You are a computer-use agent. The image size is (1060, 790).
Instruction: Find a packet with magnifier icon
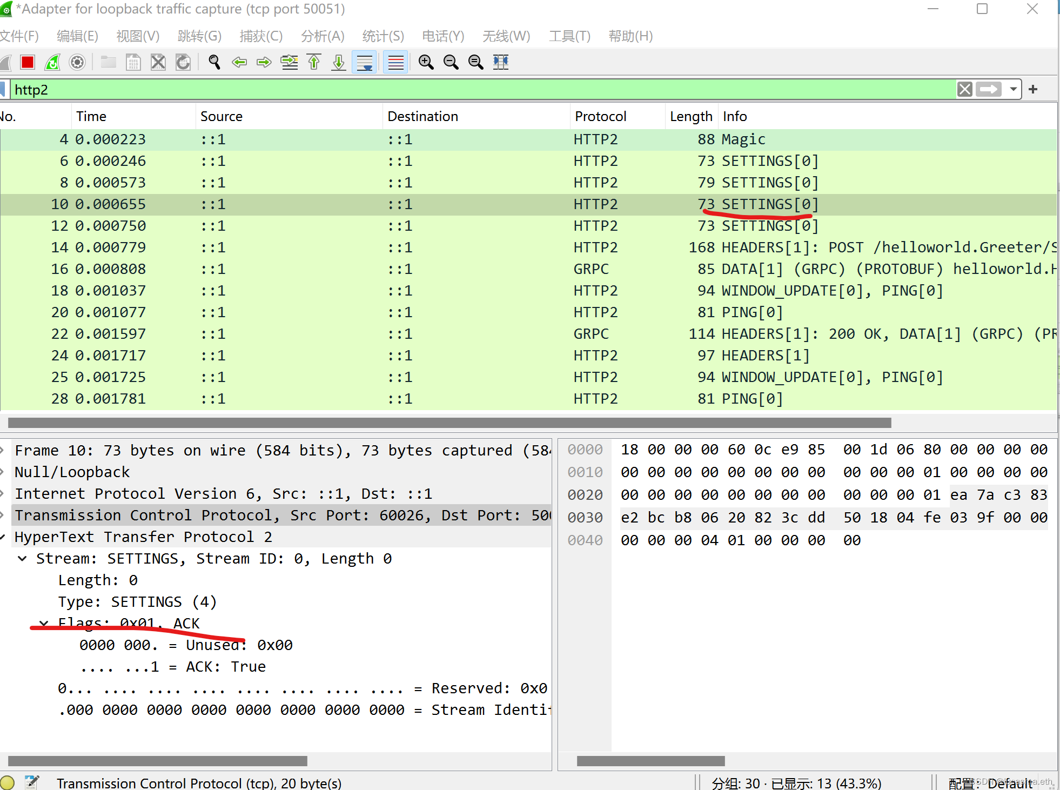coord(214,62)
